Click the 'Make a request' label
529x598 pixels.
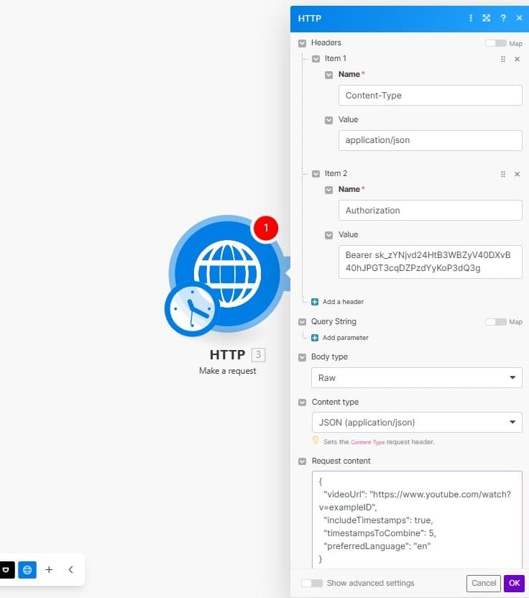pos(228,371)
